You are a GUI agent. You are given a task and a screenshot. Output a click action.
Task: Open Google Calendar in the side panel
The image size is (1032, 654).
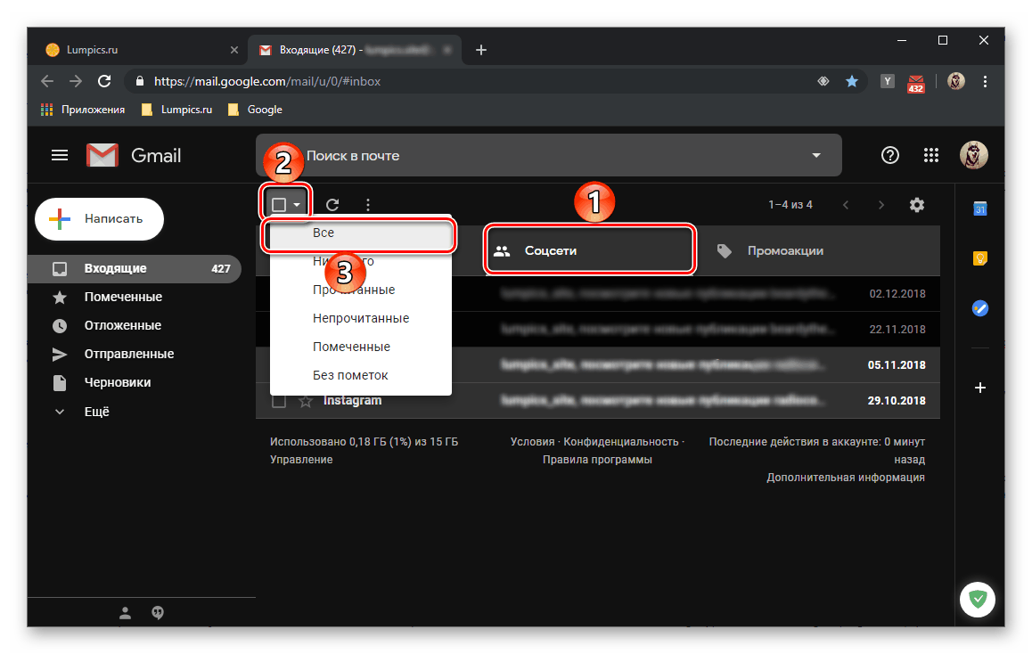(x=980, y=208)
